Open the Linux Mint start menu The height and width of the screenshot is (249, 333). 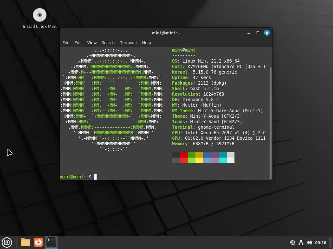pyautogui.click(x=7, y=243)
